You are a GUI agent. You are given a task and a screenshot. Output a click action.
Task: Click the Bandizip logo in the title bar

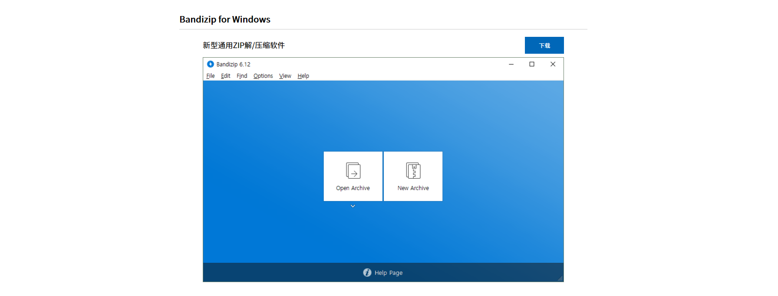point(211,64)
